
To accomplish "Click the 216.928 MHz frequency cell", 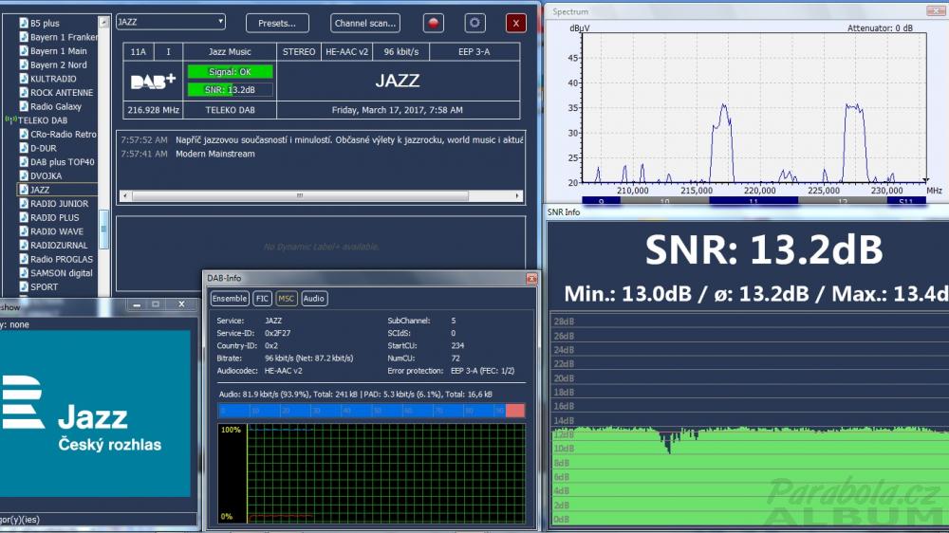I will point(153,110).
